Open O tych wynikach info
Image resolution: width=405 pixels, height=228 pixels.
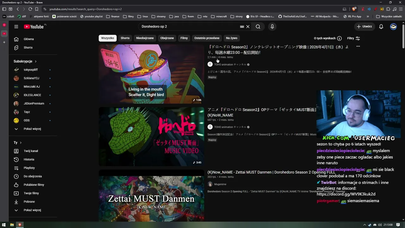click(x=328, y=38)
